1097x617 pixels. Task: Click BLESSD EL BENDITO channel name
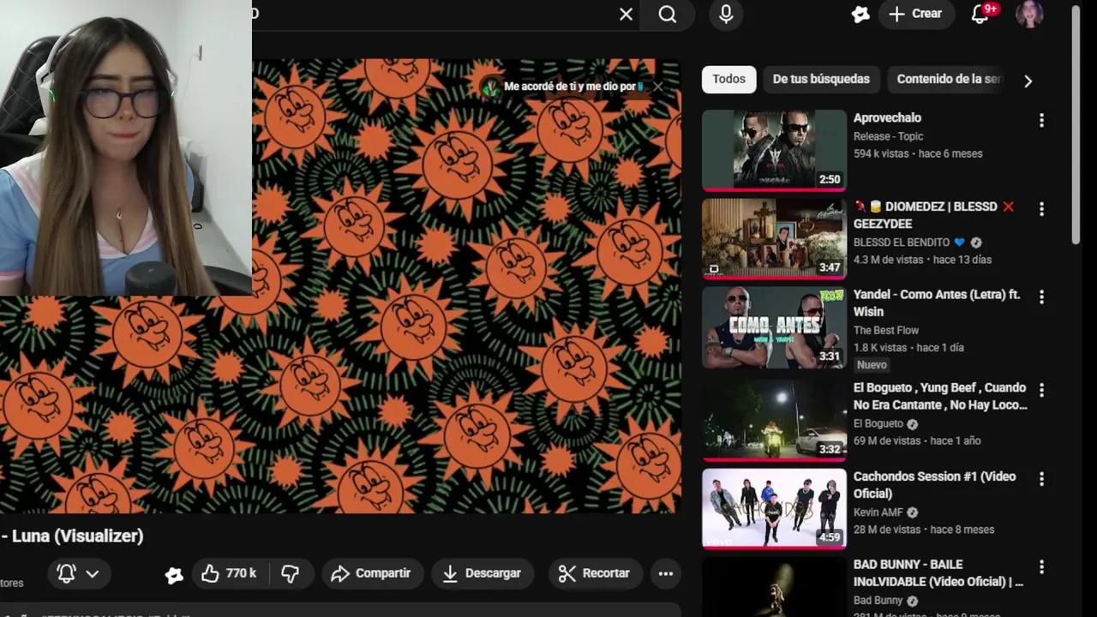click(x=902, y=243)
